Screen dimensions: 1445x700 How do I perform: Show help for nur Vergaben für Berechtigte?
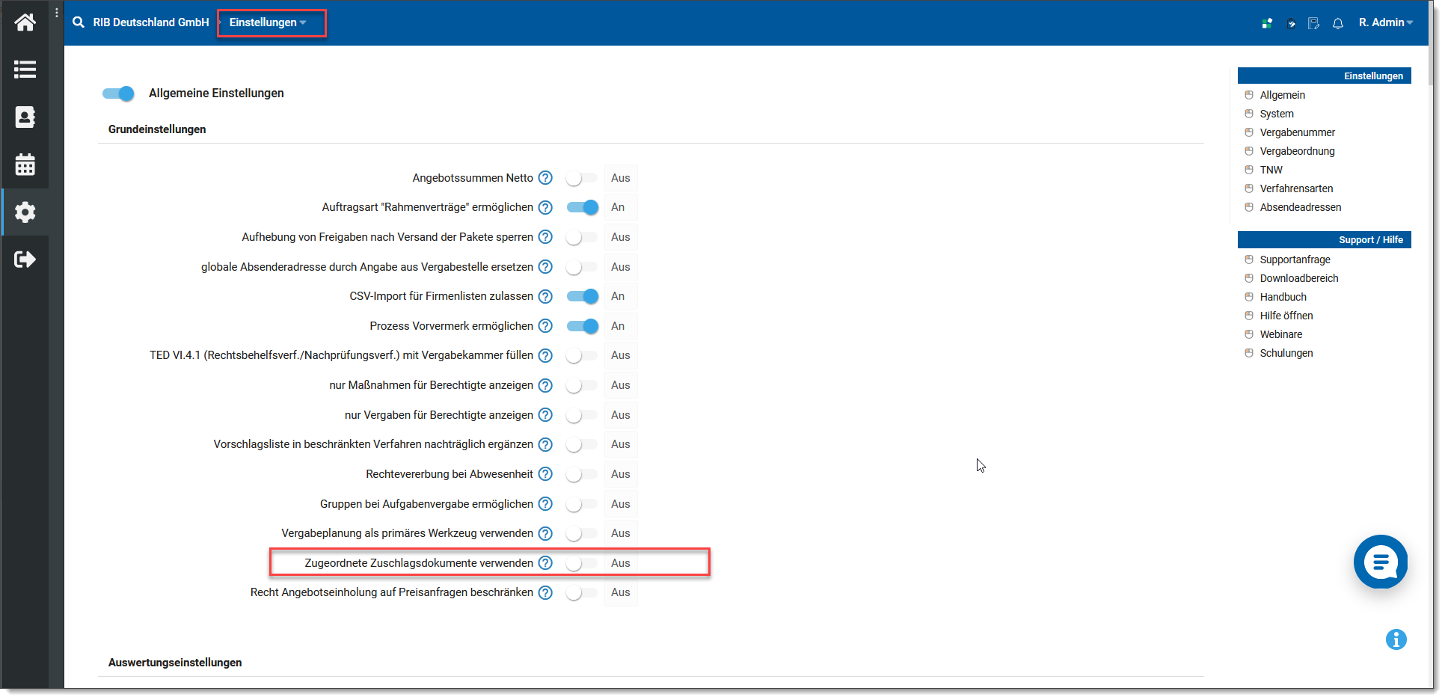click(546, 415)
